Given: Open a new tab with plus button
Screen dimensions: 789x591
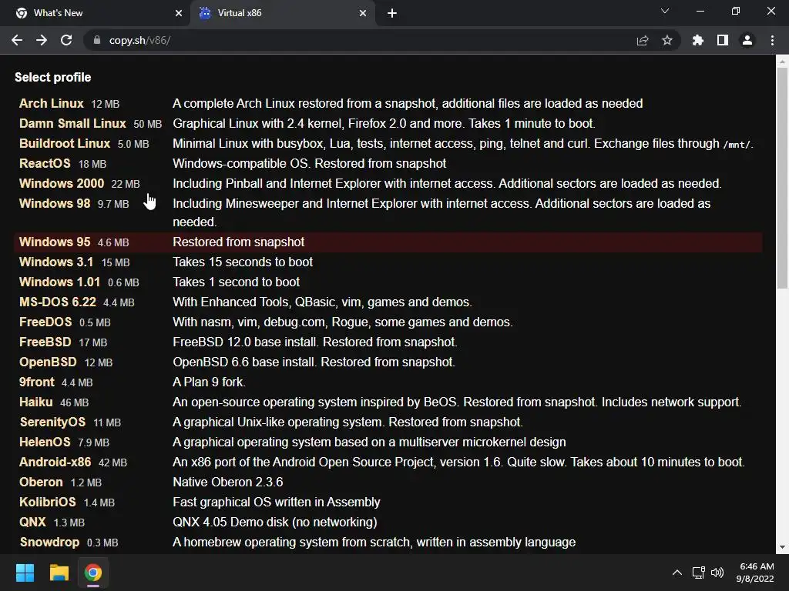Looking at the screenshot, I should (x=392, y=13).
